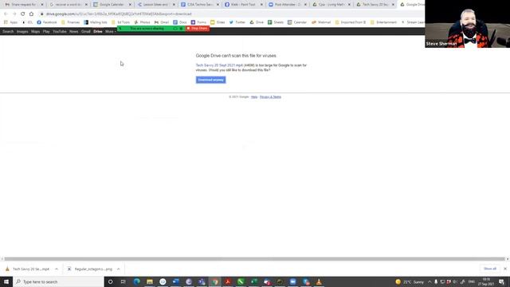Open the Tech Savvy mp4 file link
The height and width of the screenshot is (287, 510).
(x=219, y=65)
